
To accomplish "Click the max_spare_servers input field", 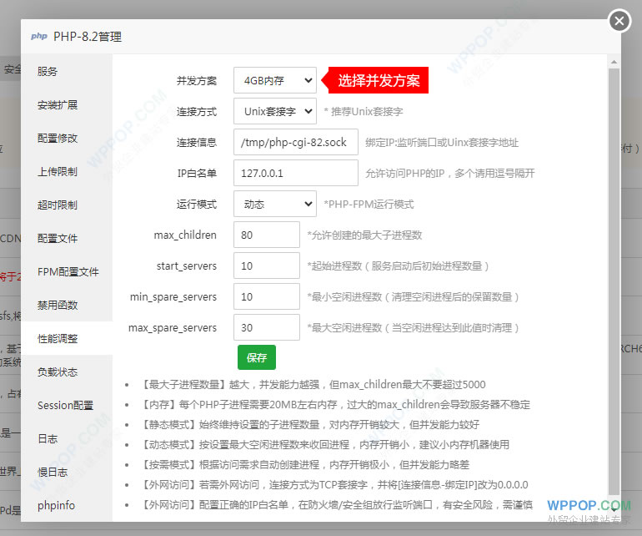I will point(266,327).
